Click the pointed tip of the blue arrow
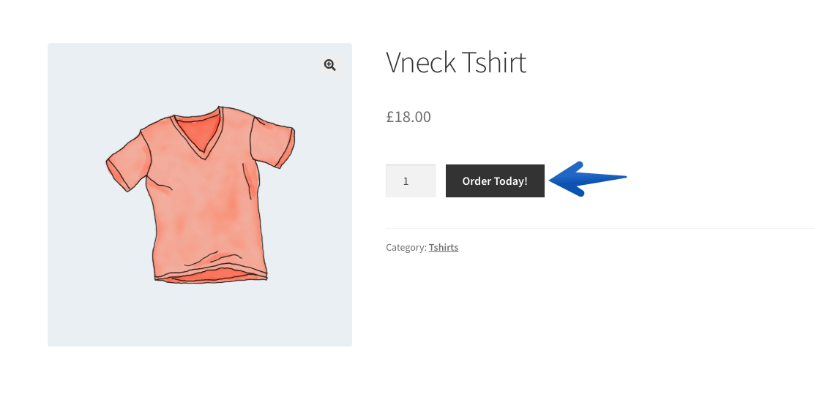The height and width of the screenshot is (402, 814). click(x=553, y=181)
